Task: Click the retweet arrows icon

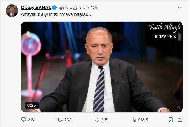Action: coord(60,119)
